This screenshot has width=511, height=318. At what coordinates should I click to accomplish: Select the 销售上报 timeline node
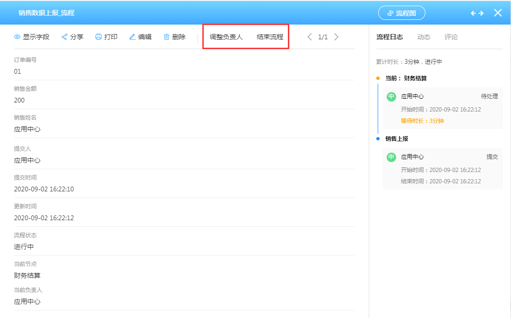pyautogui.click(x=397, y=139)
